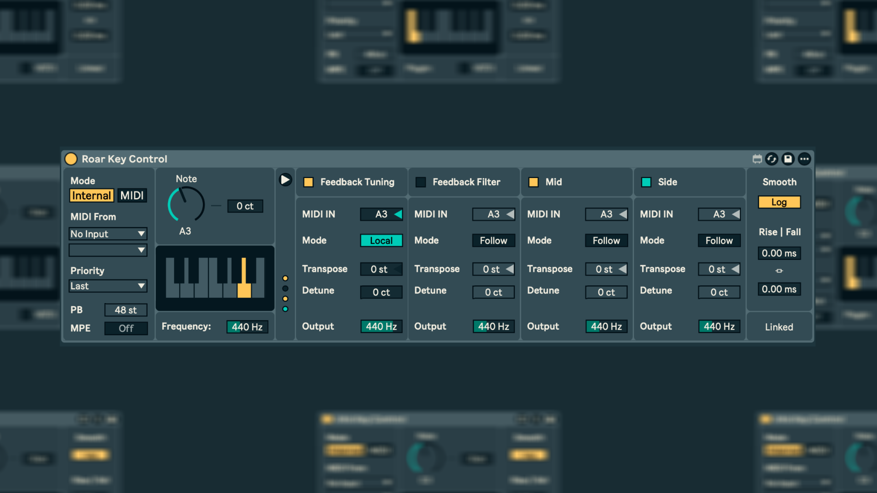
Task: Toggle the Roar Key Control device activator
Action: click(71, 159)
